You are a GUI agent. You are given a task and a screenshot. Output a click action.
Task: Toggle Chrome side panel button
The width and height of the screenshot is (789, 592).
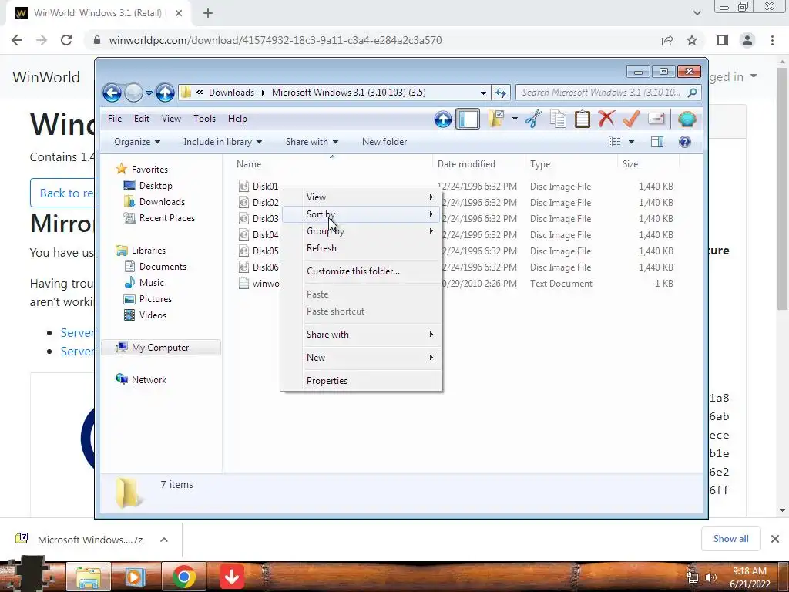click(723, 40)
